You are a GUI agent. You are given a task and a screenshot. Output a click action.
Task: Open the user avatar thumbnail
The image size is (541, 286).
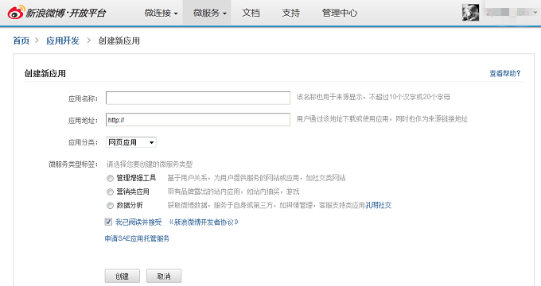point(471,13)
